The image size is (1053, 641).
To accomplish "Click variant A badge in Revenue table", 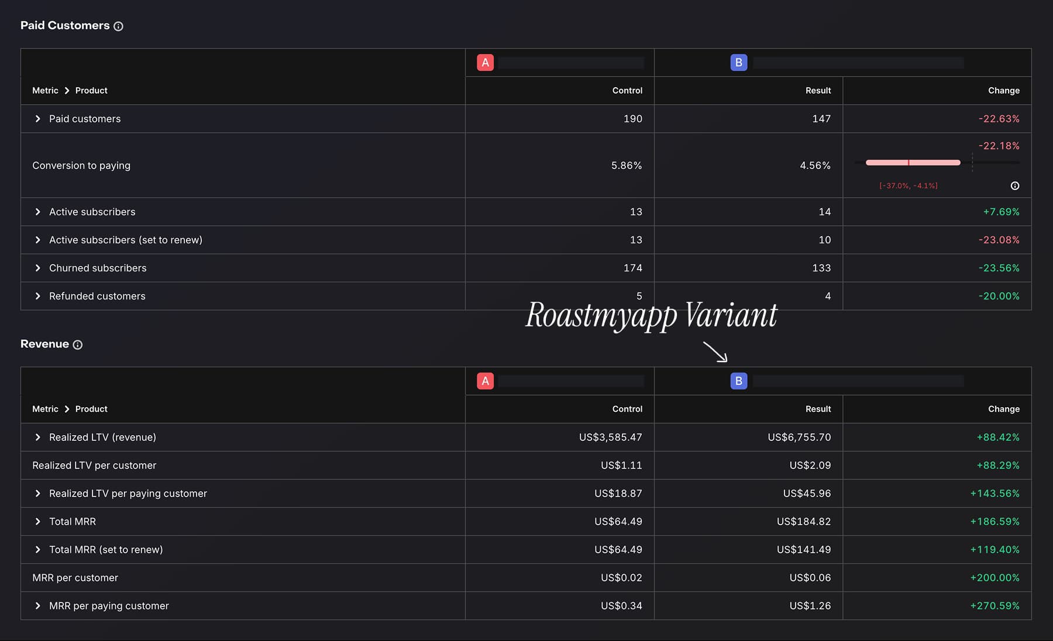I will pos(486,381).
